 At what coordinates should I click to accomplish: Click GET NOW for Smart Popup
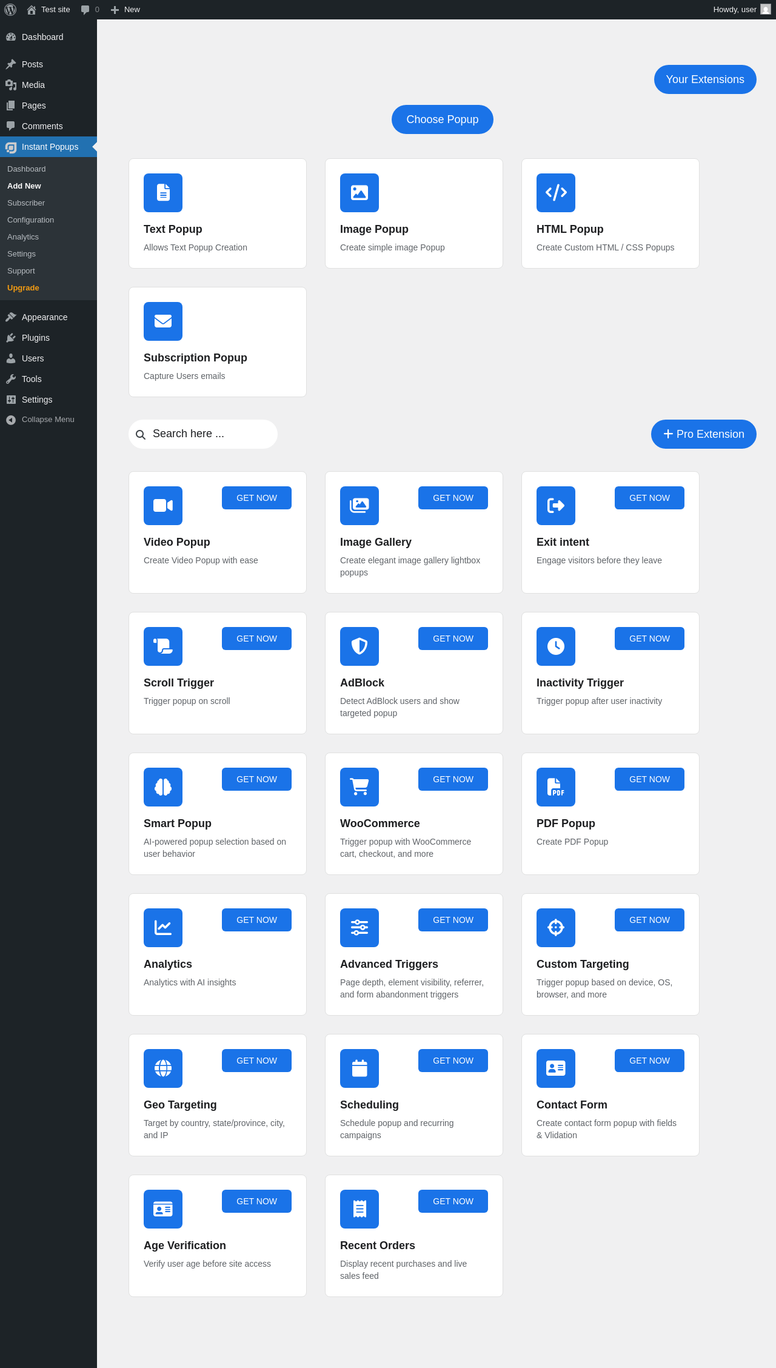click(256, 779)
